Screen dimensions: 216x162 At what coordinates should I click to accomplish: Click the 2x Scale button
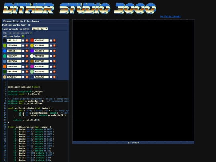pos(133,142)
